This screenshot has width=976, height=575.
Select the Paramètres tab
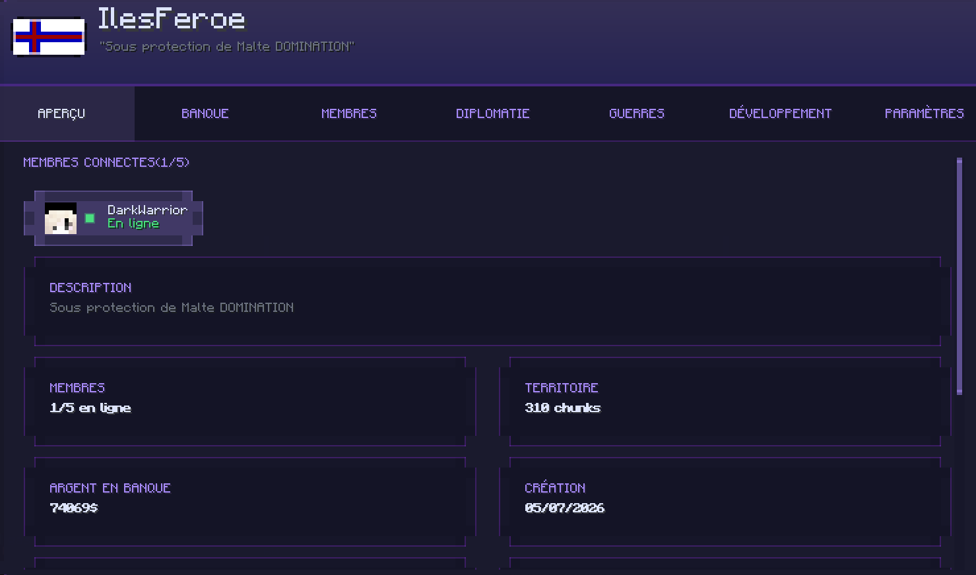(925, 113)
